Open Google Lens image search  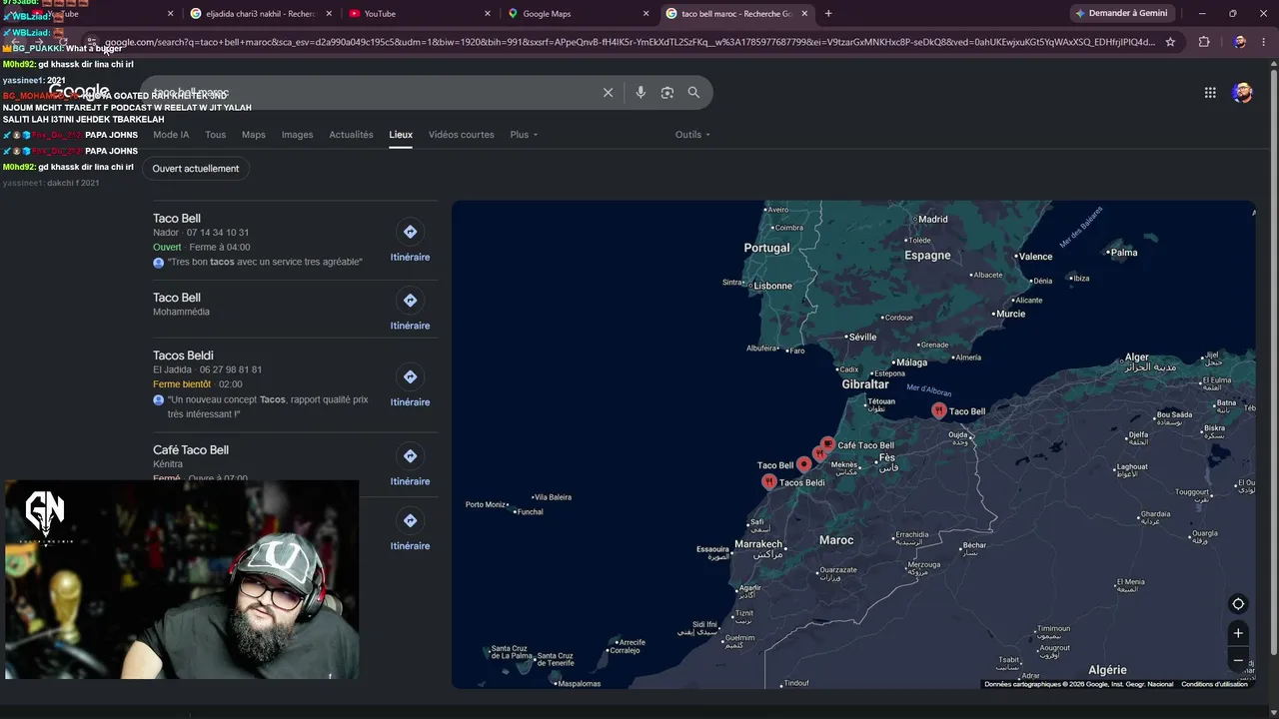pos(667,93)
